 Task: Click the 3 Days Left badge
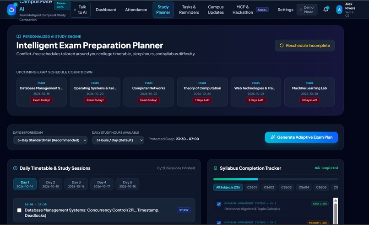[x=256, y=100]
